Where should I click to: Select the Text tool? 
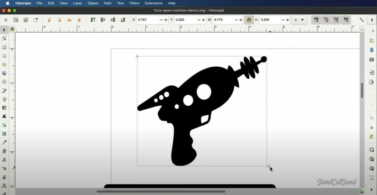point(4,116)
